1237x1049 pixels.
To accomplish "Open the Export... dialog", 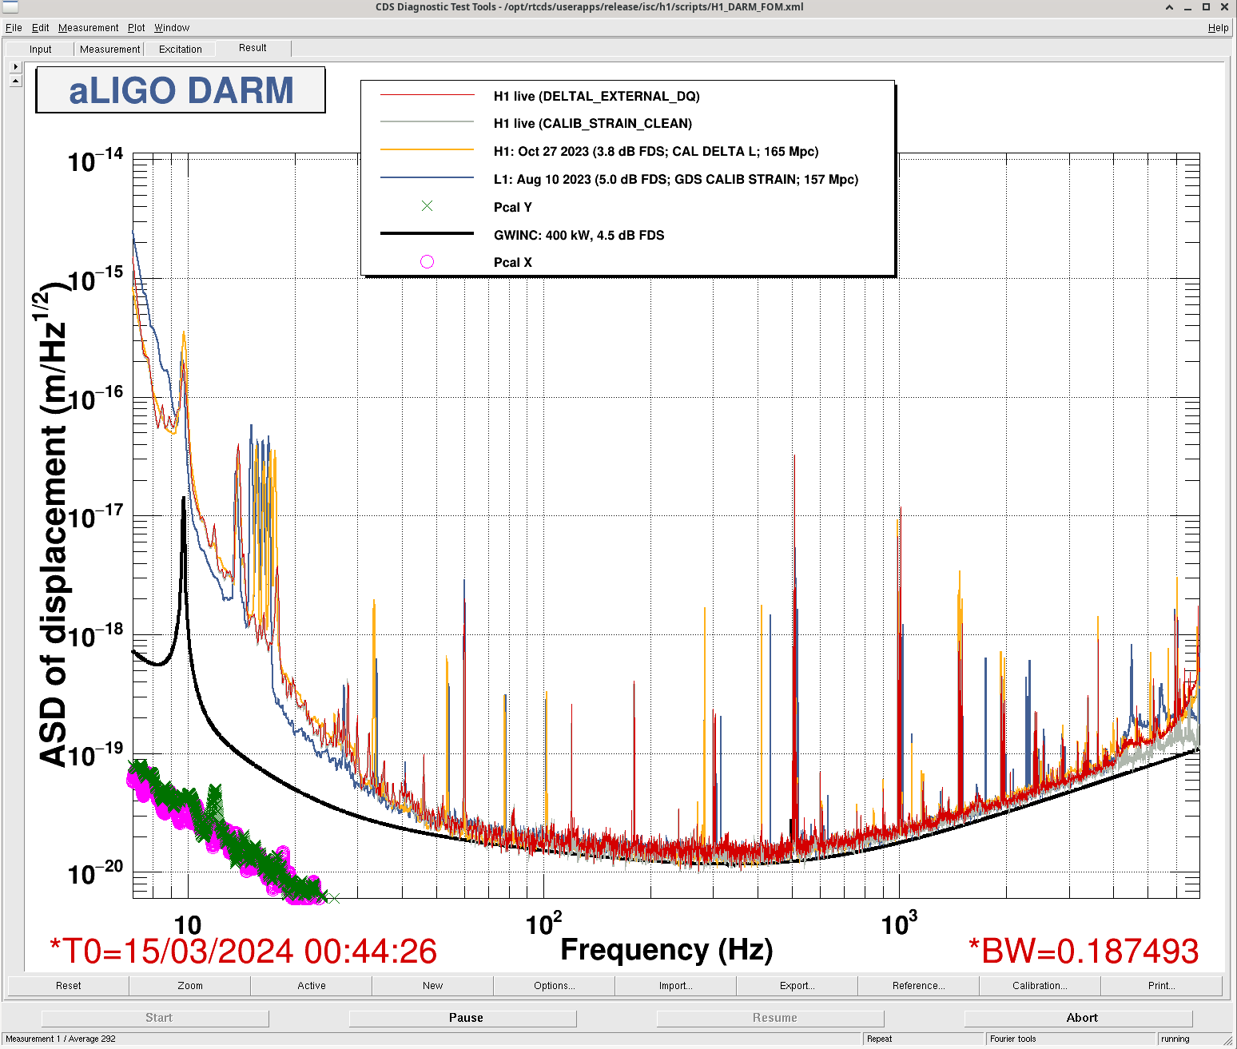I will tap(797, 986).
